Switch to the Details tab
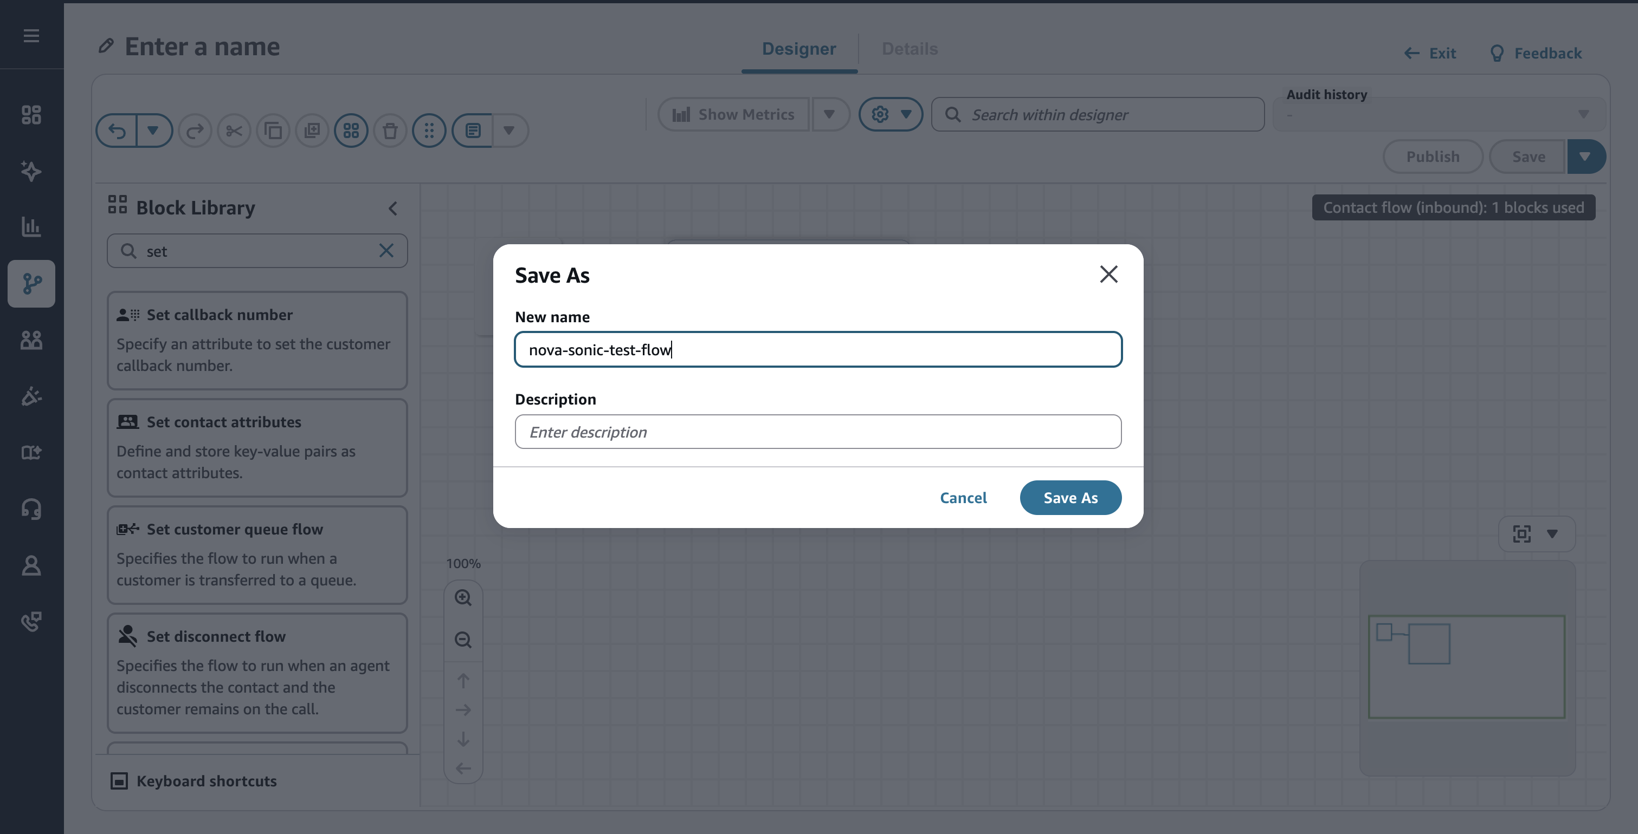Screen dimensions: 1638x834 click(x=910, y=49)
